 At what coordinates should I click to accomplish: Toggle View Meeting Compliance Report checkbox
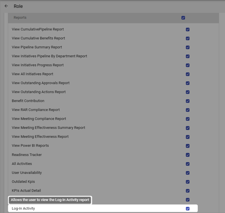188,119
